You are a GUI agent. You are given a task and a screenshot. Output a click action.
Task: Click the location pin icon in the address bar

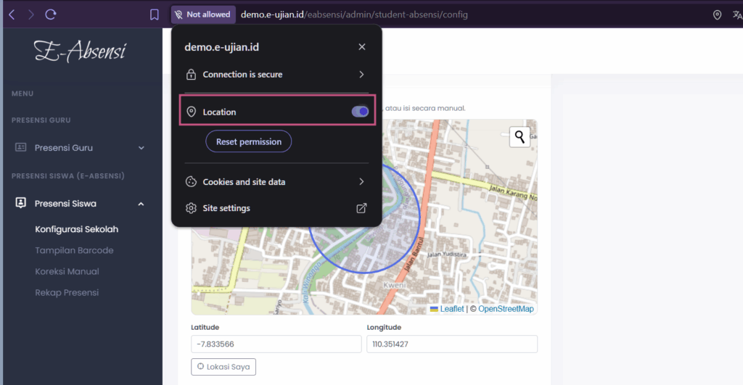click(717, 15)
